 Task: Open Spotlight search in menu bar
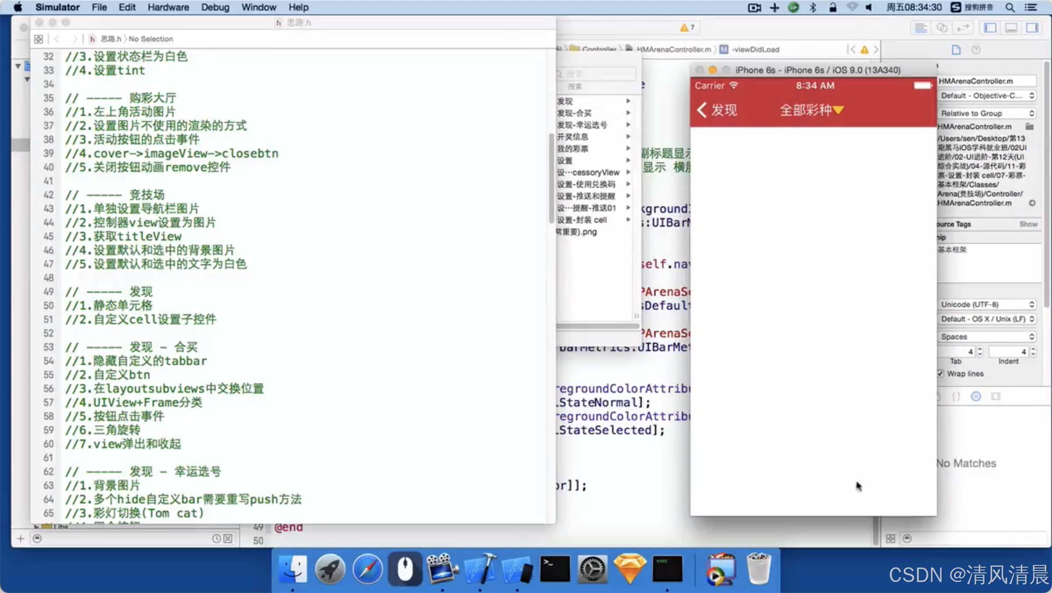click(x=1010, y=7)
